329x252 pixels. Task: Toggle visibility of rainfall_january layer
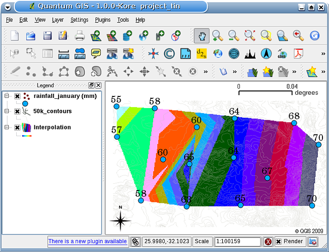[x=17, y=96]
